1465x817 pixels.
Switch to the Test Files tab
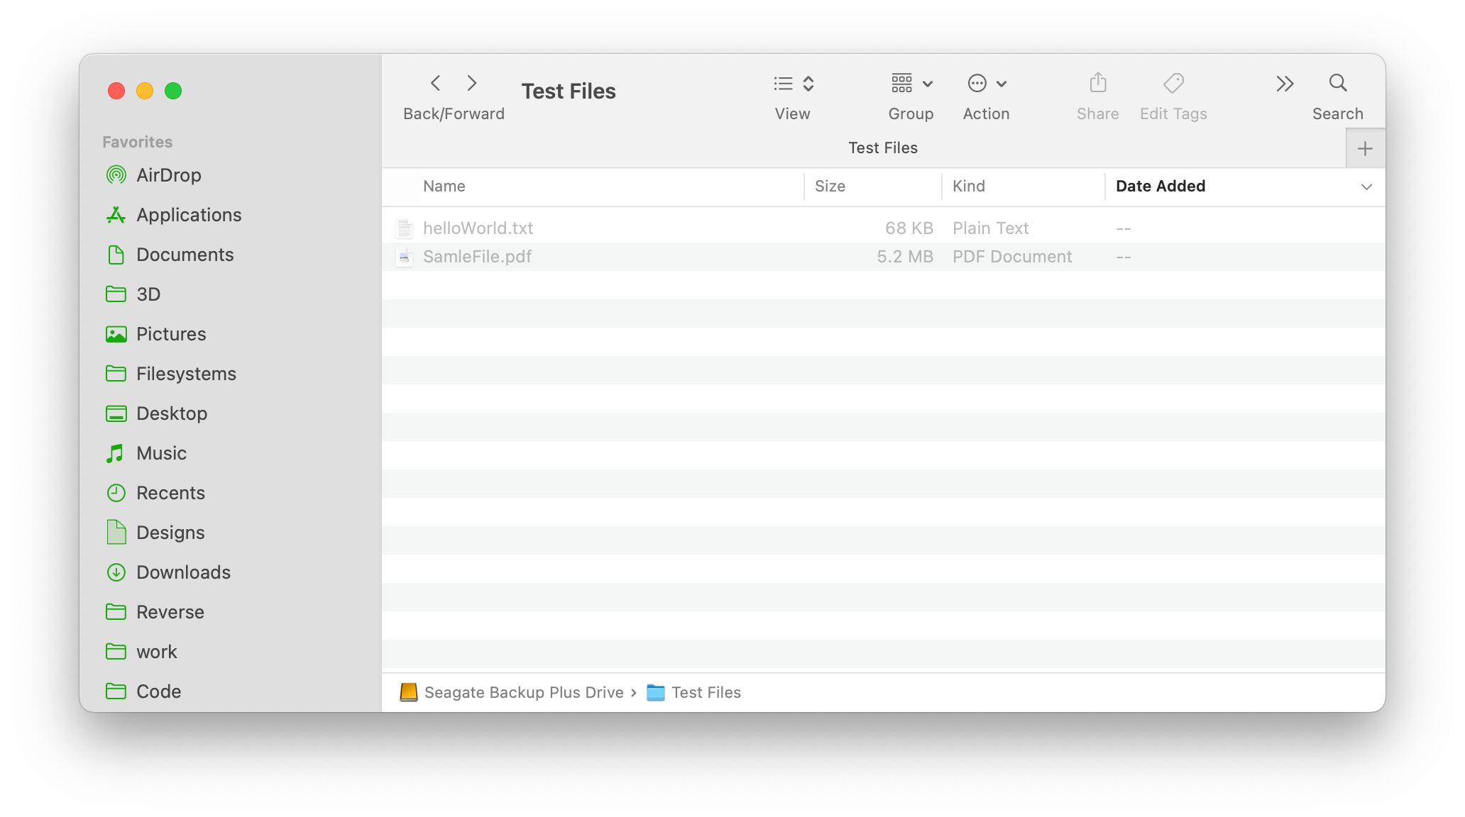point(883,148)
